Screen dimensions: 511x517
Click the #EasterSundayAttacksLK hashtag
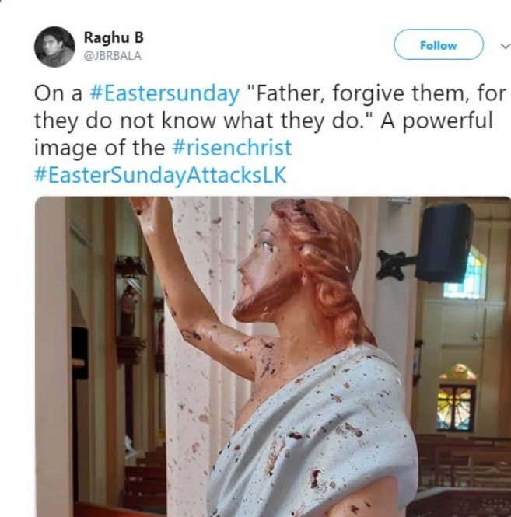[160, 174]
